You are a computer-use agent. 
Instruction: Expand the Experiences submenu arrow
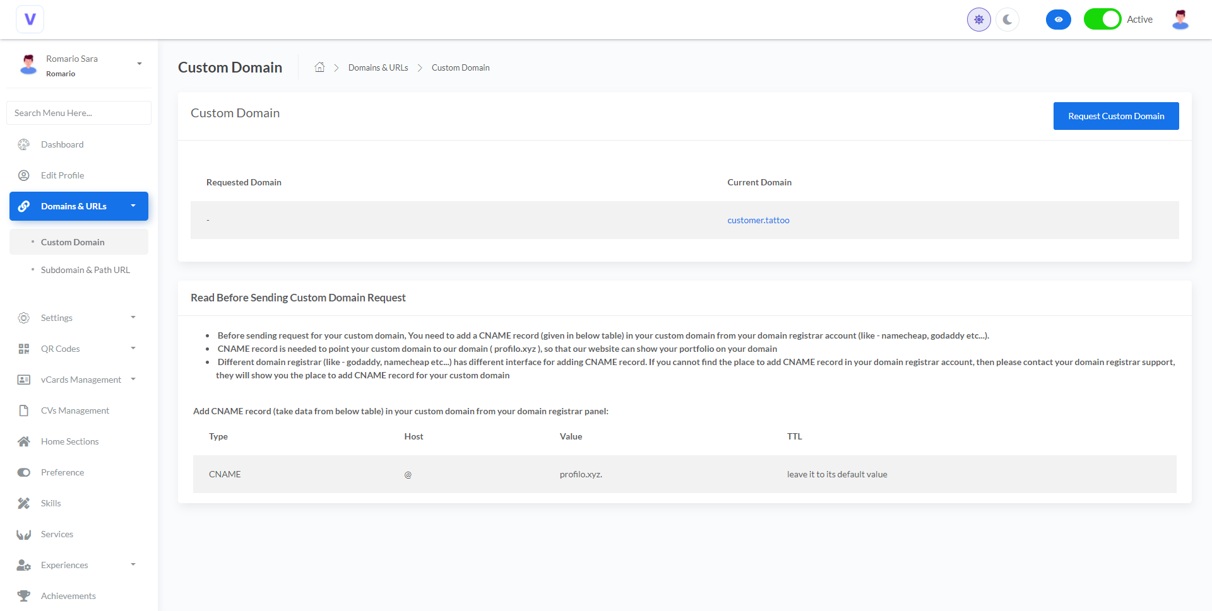click(x=133, y=564)
